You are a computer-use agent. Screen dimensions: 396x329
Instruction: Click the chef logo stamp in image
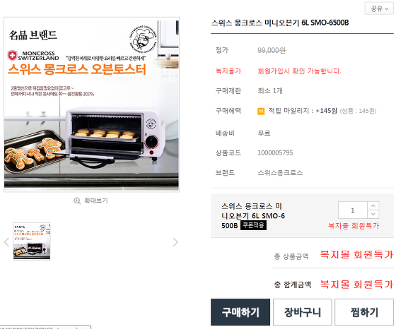(143, 40)
